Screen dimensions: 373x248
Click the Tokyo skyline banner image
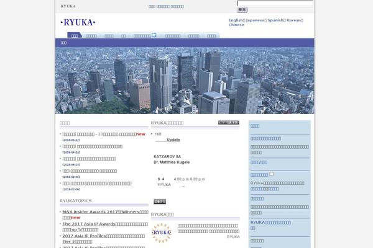click(185, 81)
